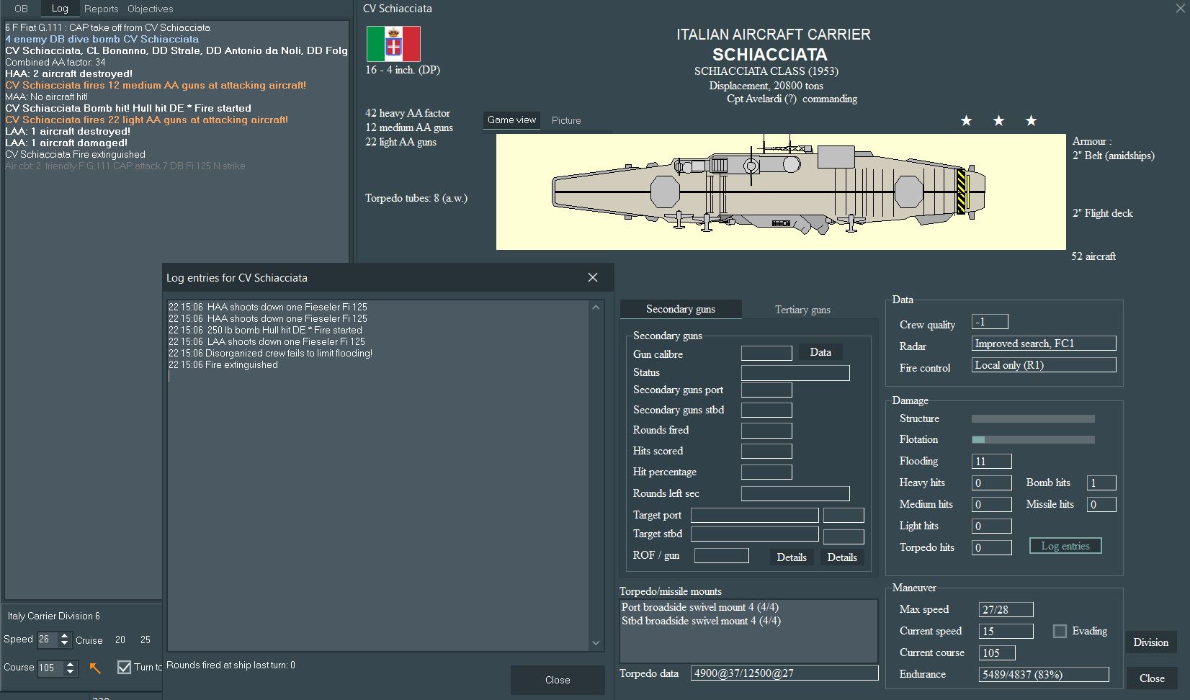The height and width of the screenshot is (700, 1190).
Task: Click the Max speed field
Action: point(1006,610)
